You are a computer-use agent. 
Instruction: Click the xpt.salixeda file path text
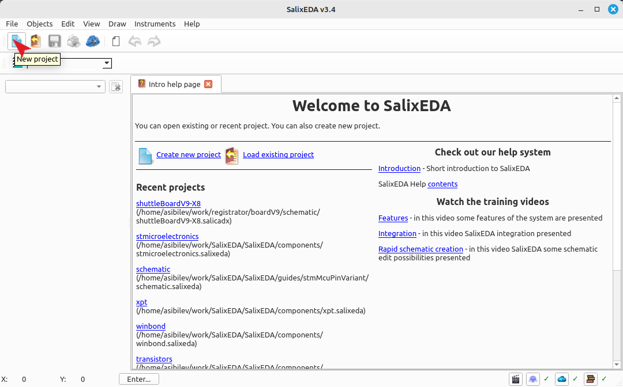(251, 311)
